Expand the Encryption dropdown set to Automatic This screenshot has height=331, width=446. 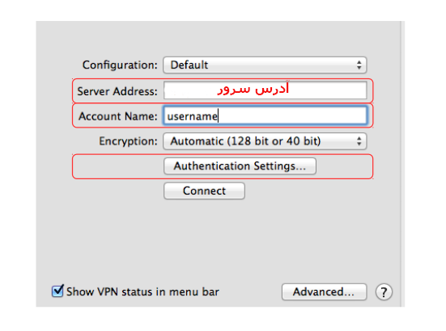point(265,141)
